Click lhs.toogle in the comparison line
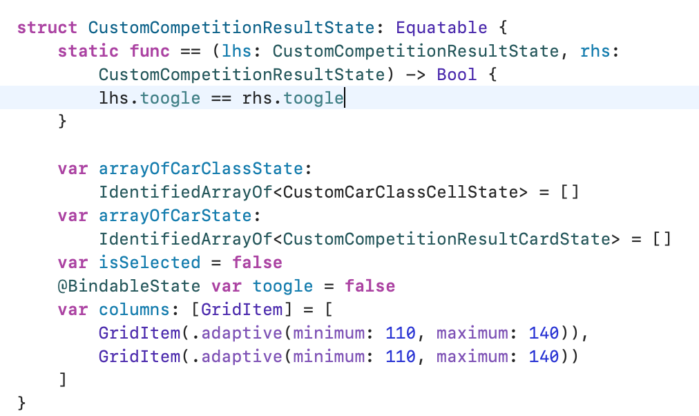This screenshot has width=699, height=416. [149, 98]
